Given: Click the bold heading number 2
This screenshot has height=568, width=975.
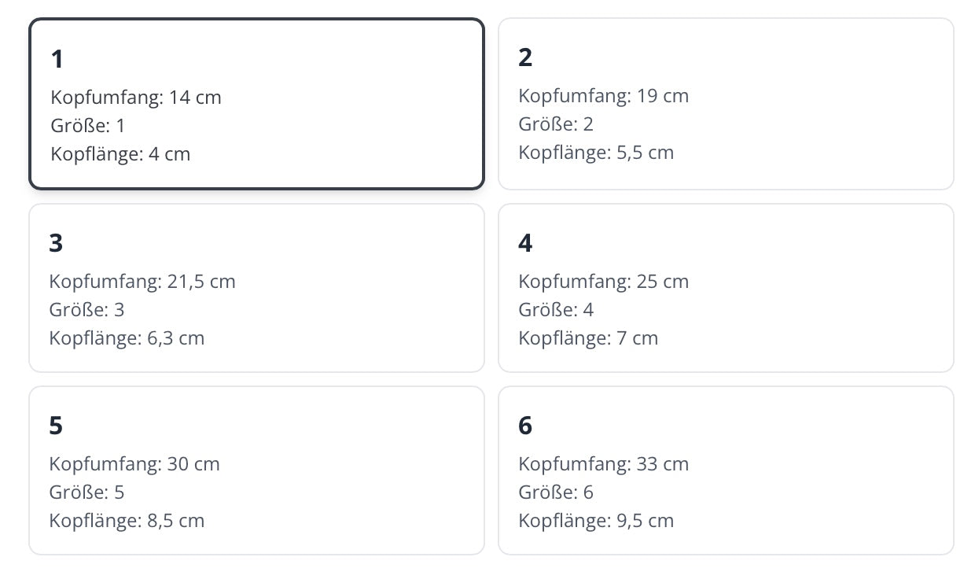Looking at the screenshot, I should coord(525,57).
